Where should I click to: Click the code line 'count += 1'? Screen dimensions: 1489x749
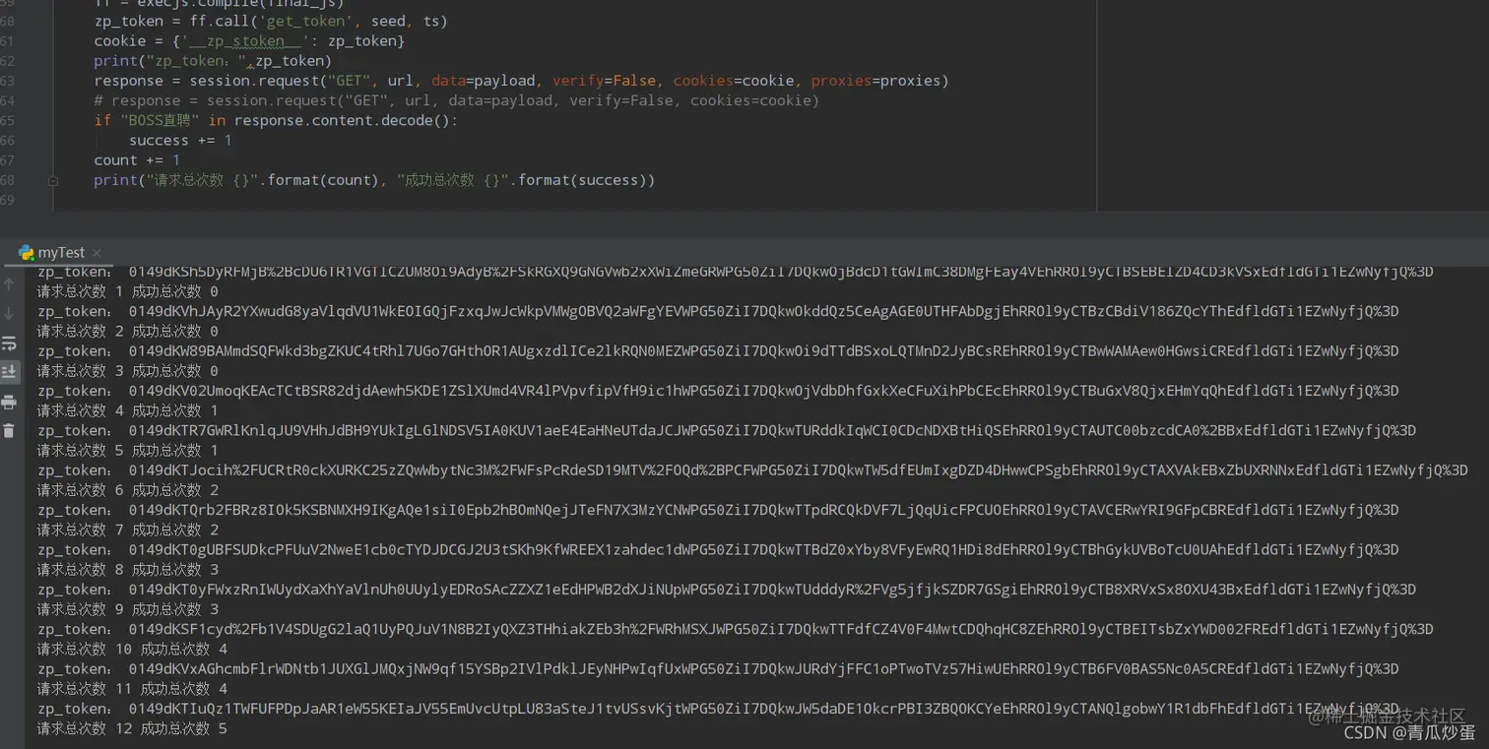point(137,159)
